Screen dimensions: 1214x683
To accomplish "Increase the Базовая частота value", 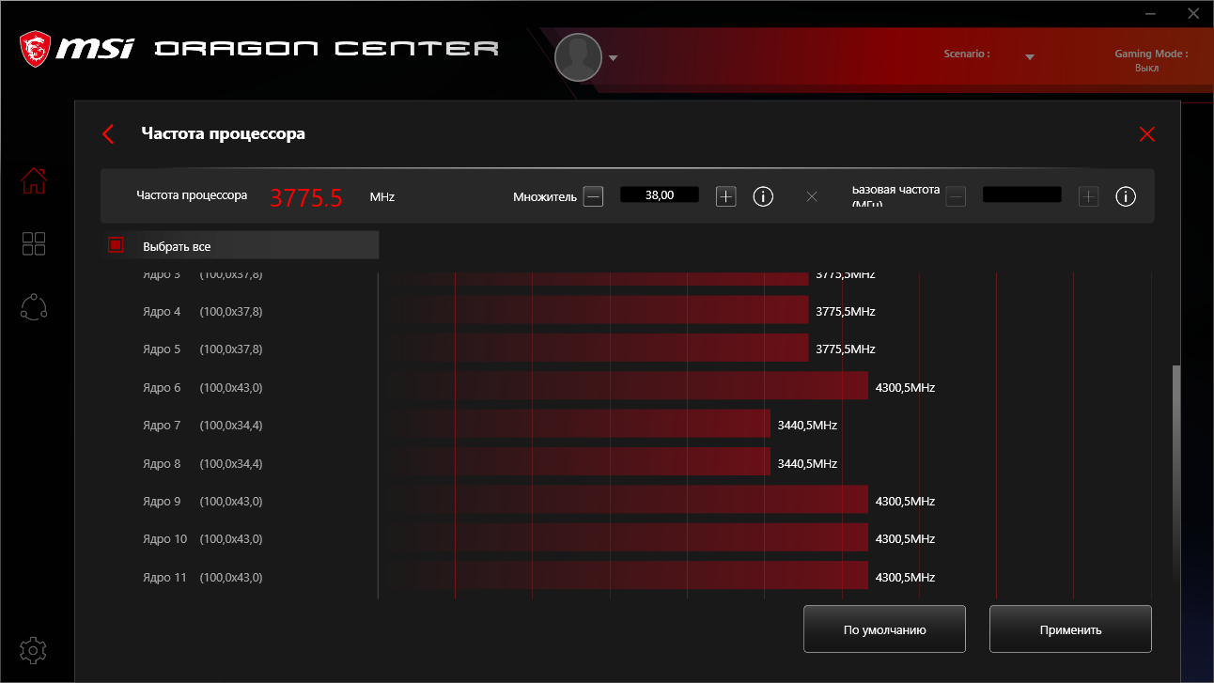I will tap(1088, 196).
